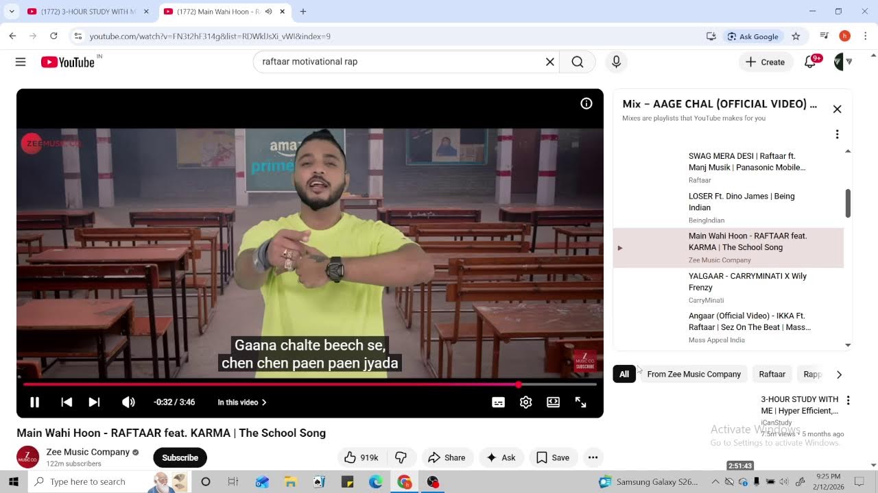Open the Create menu
Image resolution: width=878 pixels, height=493 pixels.
766,62
